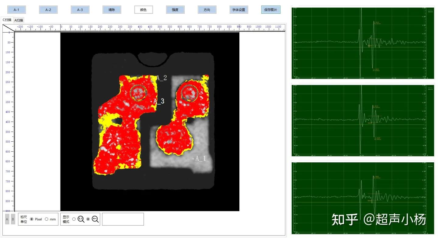The image size is (438, 238).
Task: Click the 清除 clear button
Action: point(112,9)
